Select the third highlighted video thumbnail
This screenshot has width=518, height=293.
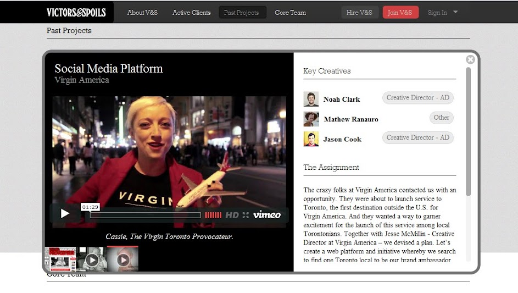pos(122,259)
